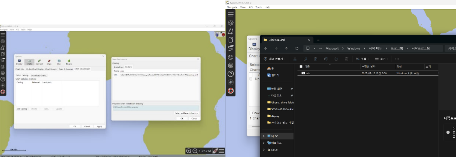Viewport: 456px width, 157px height.
Task: Expand the Linux tree node
Action: [264, 150]
